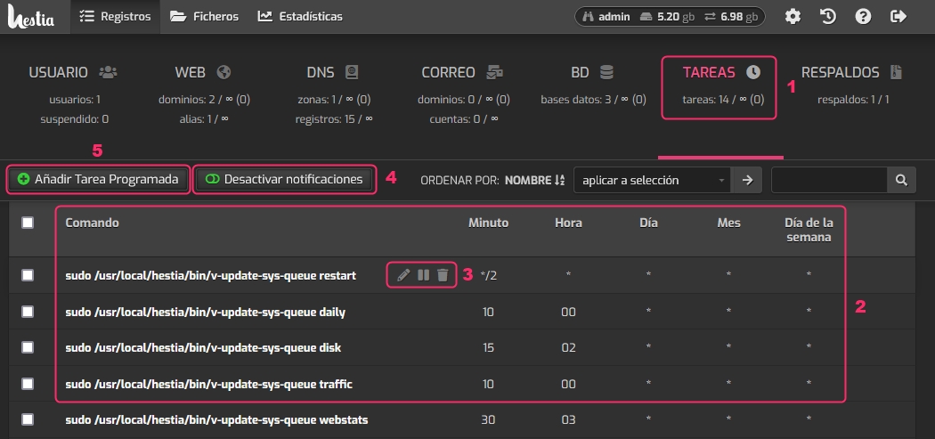Select the v-update-sys-queue webstats task checkbox
The width and height of the screenshot is (935, 439).
(x=28, y=419)
